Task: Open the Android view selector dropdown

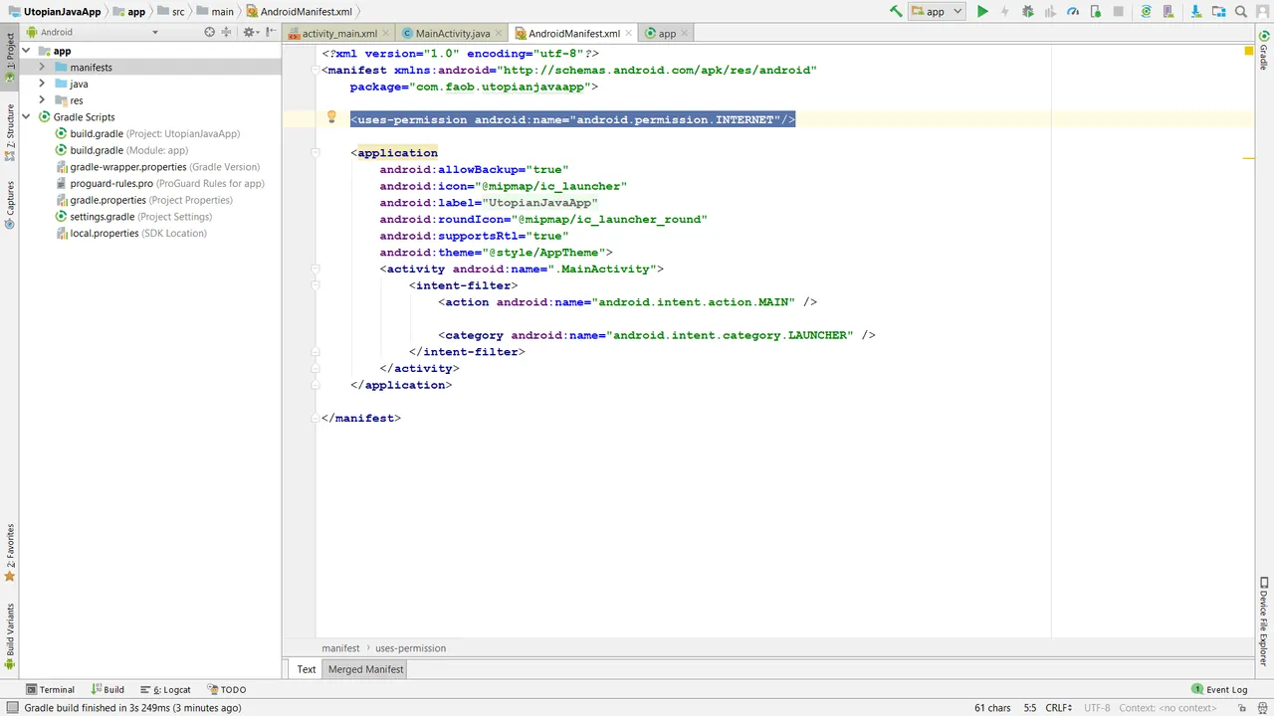Action: click(94, 32)
